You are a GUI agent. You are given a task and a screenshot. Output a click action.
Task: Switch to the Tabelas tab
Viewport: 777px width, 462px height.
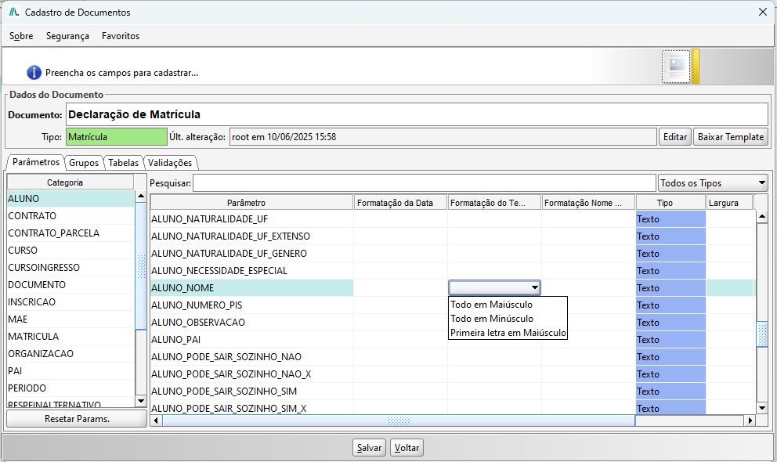124,162
